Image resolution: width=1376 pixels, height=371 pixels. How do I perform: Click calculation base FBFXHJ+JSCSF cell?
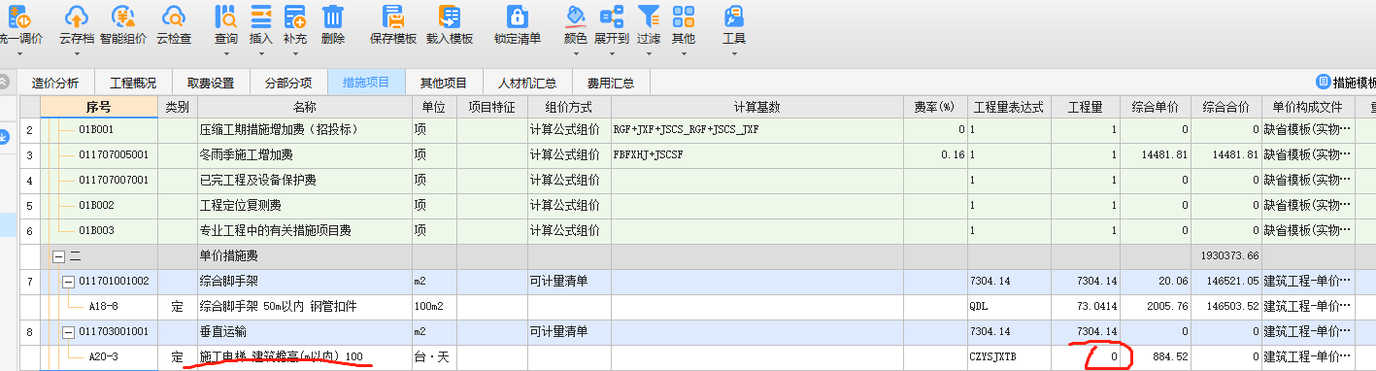click(758, 154)
